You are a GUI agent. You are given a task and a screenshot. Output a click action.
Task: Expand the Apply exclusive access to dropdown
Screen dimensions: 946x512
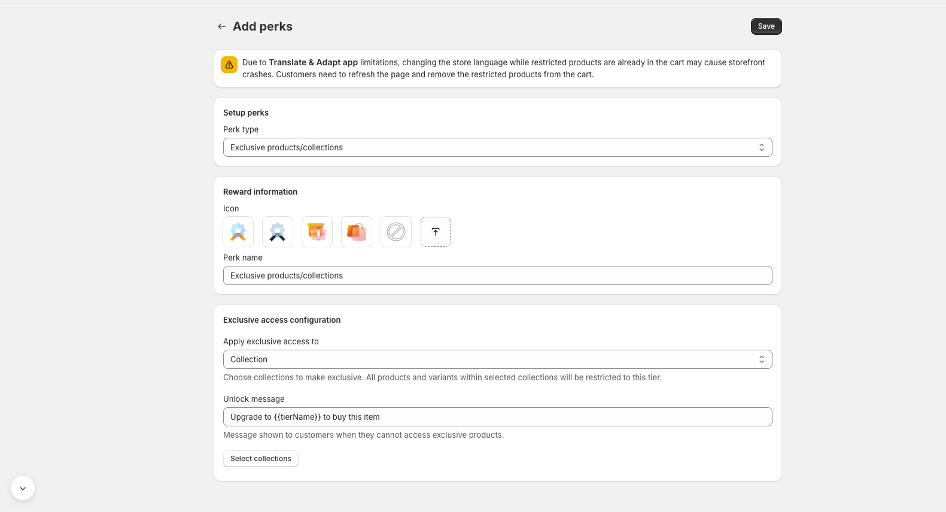[497, 359]
